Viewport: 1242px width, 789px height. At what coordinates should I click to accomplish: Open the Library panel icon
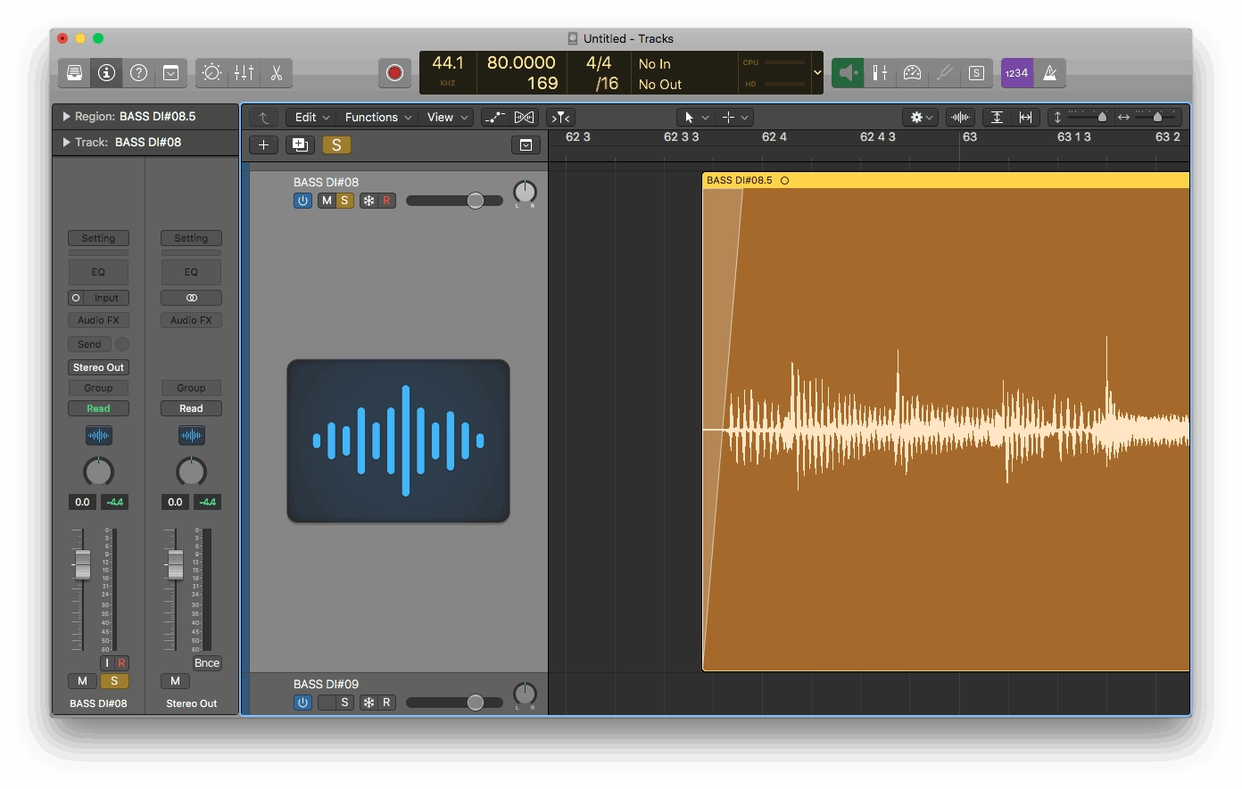[x=75, y=73]
